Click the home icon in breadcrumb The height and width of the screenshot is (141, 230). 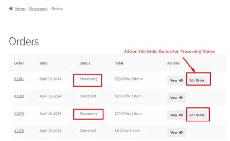[x=11, y=8]
